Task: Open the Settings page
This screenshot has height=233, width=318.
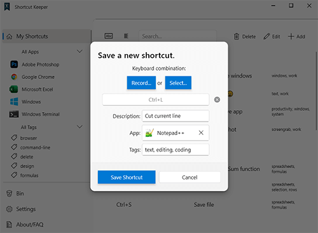Action: coord(26,209)
